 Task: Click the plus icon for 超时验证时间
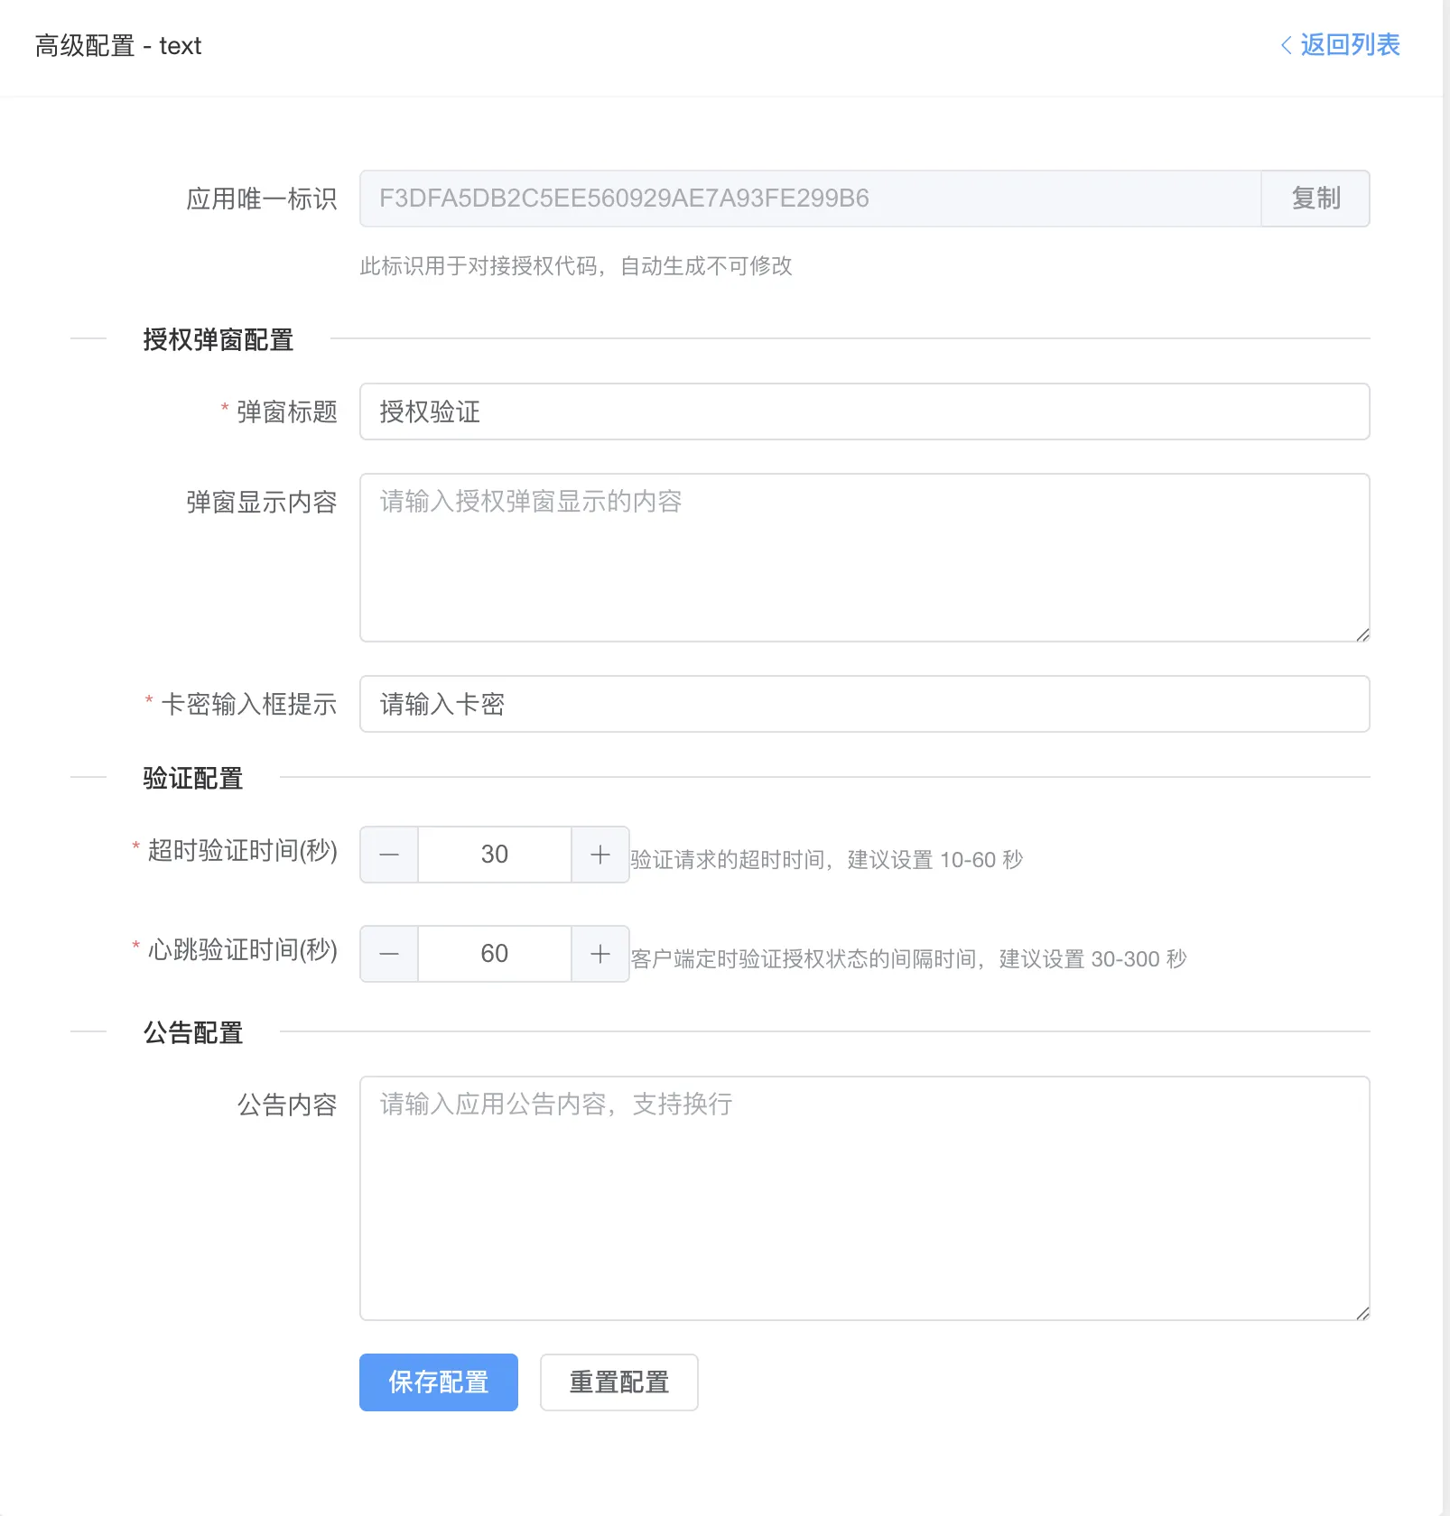click(x=600, y=854)
